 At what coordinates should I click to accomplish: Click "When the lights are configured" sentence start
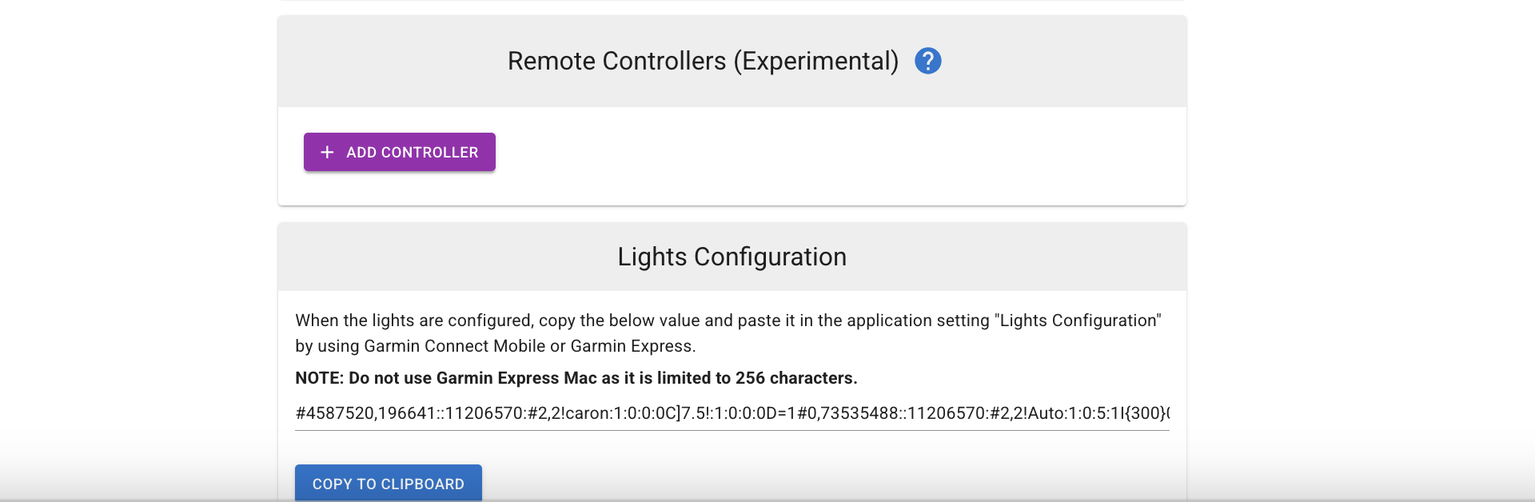413,321
